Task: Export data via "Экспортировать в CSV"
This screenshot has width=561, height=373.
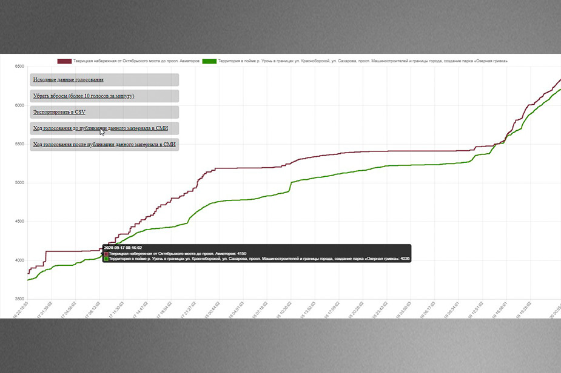Action: (59, 113)
